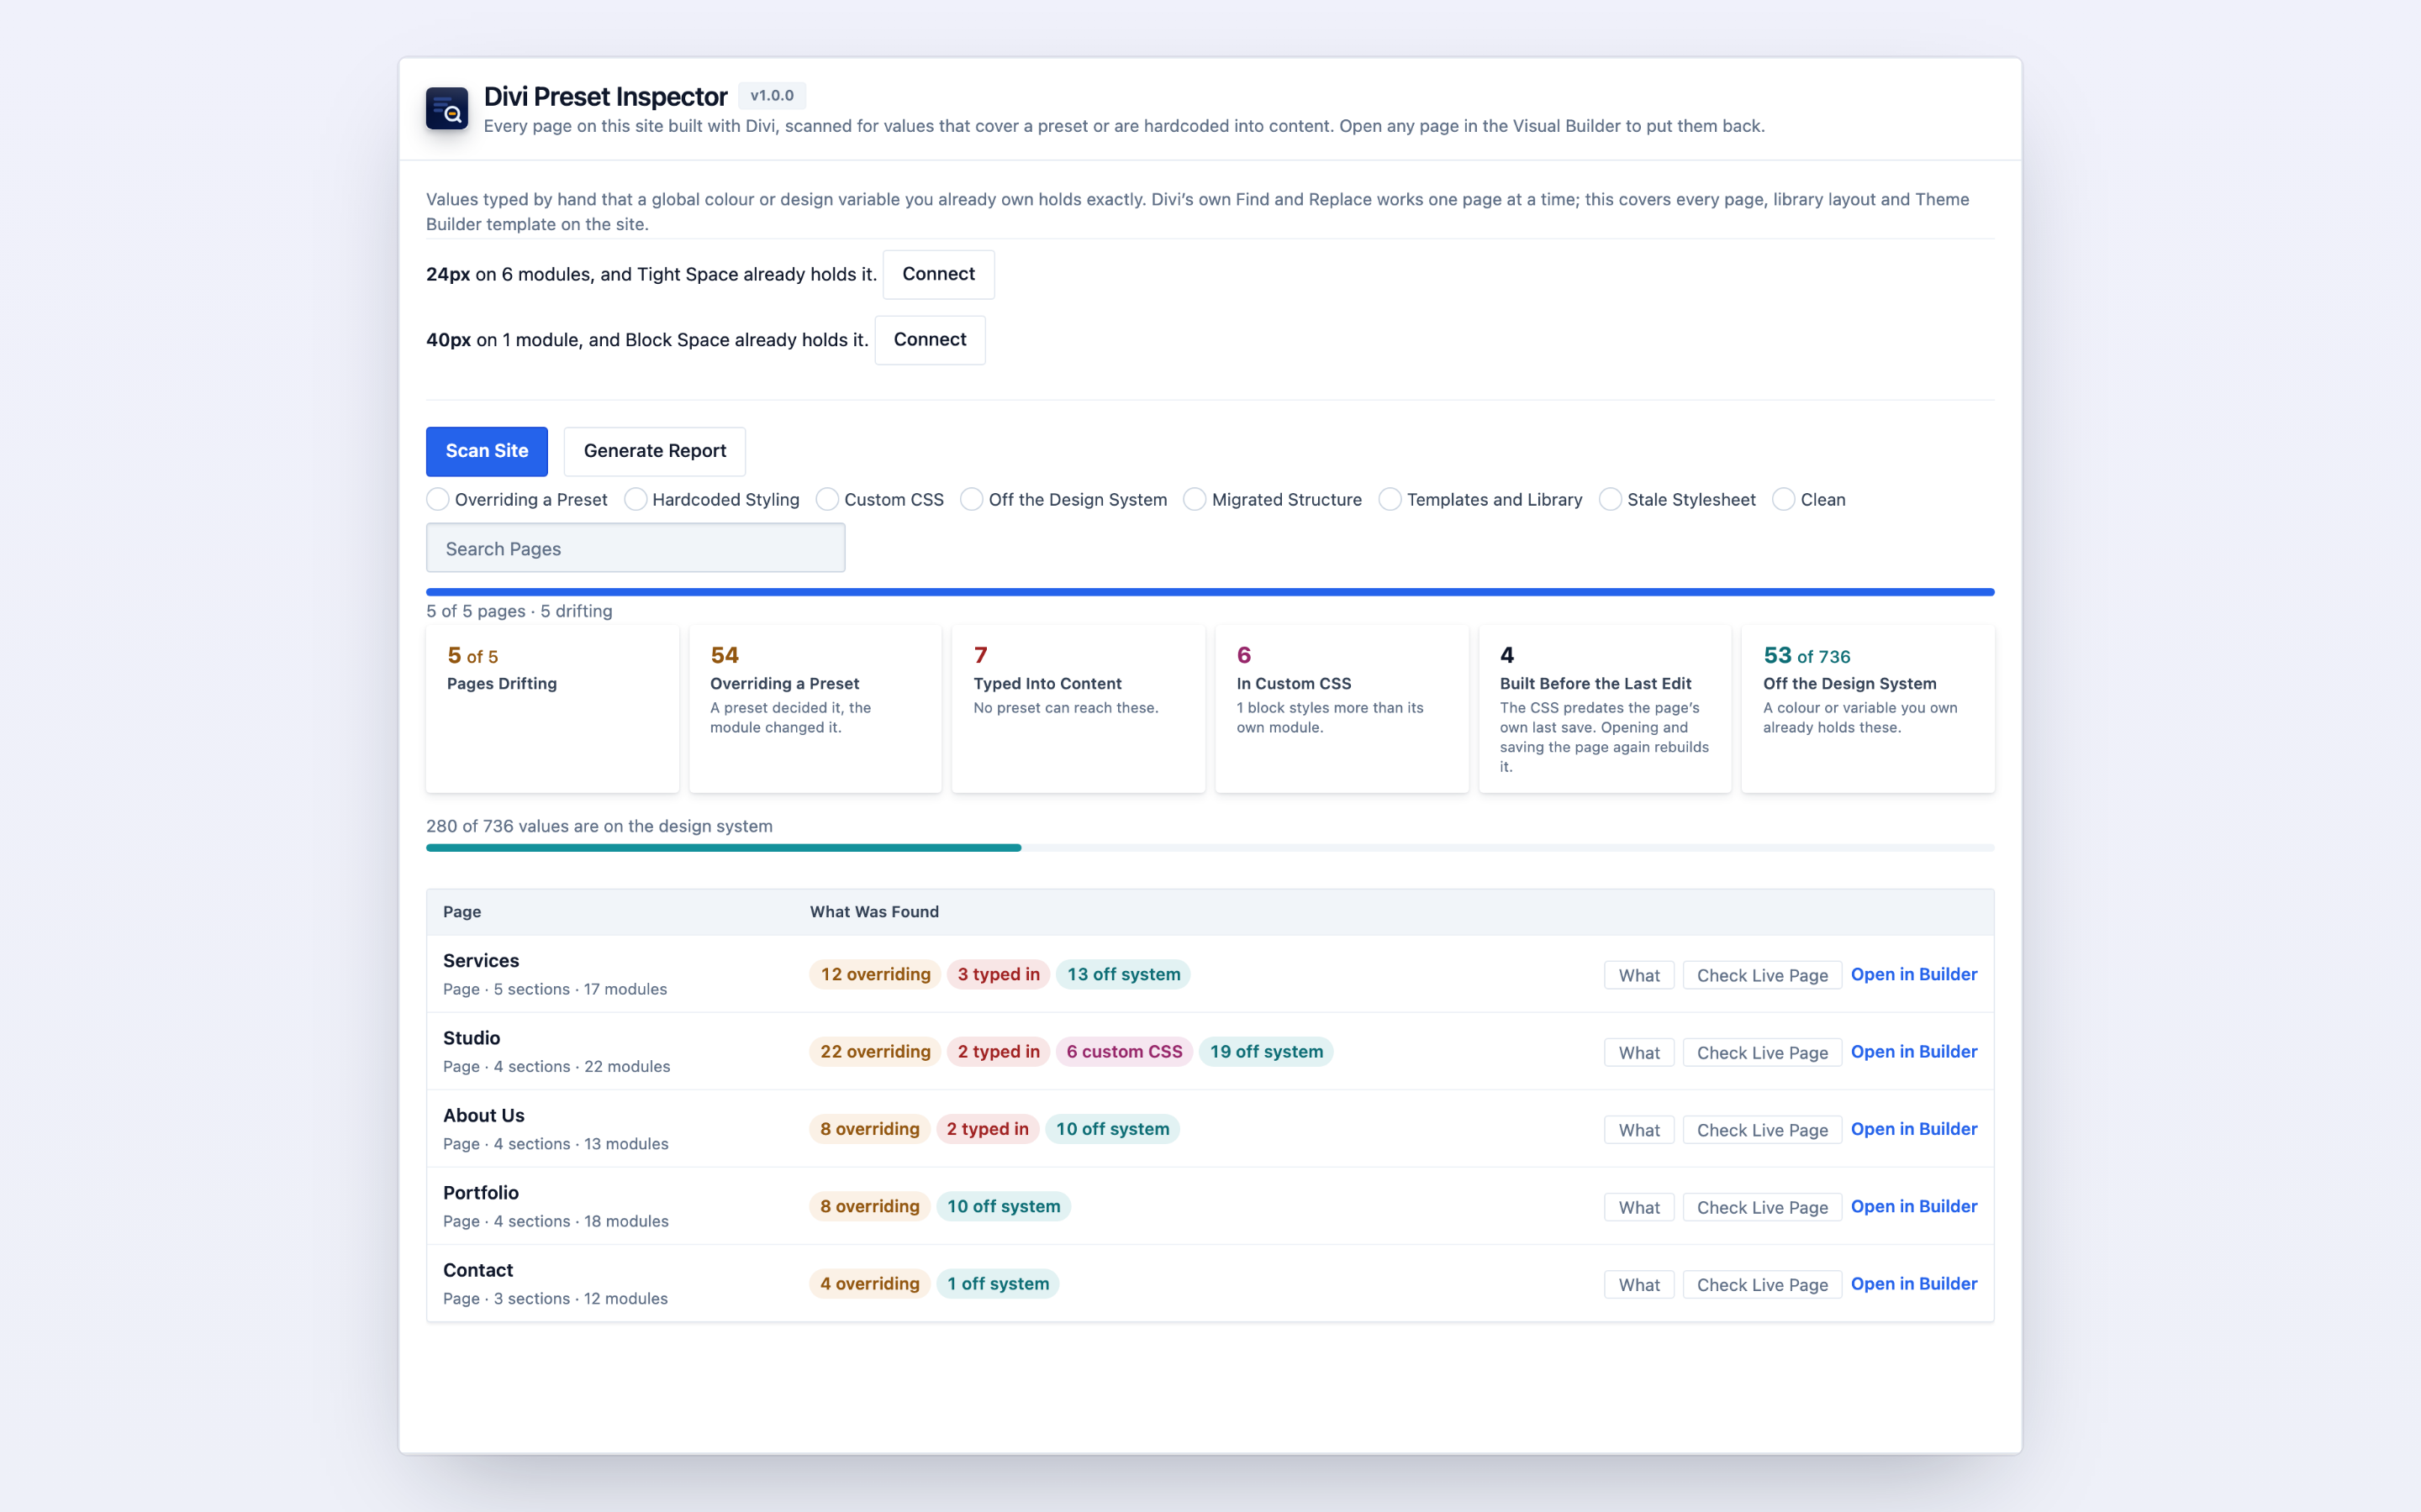Click the 1 off system badge on Contact
The image size is (2421, 1512).
coord(999,1283)
